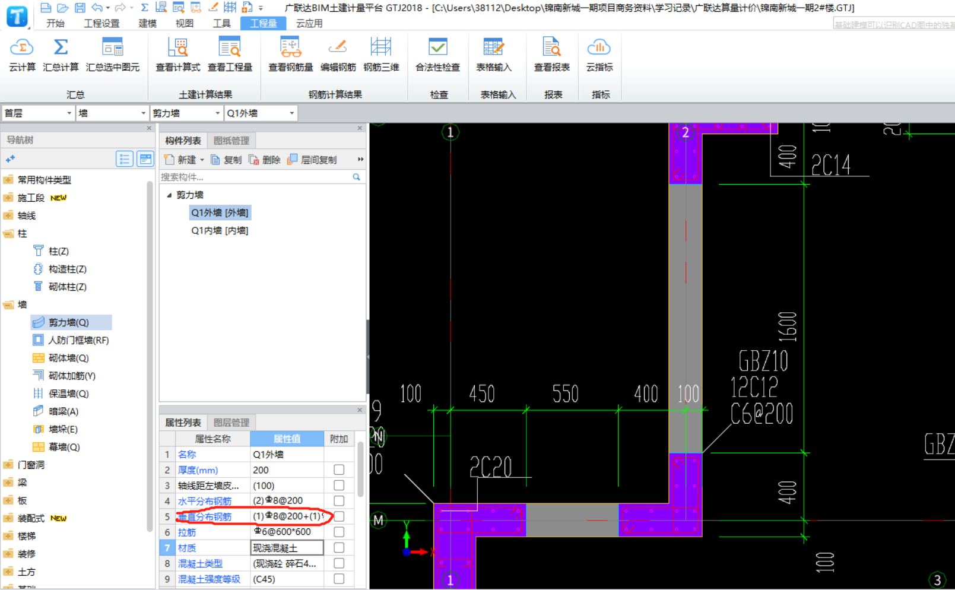
Task: Click the save icon in quick access bar
Action: [x=80, y=8]
